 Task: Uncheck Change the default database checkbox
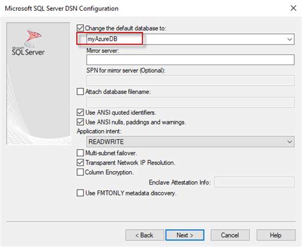80,28
